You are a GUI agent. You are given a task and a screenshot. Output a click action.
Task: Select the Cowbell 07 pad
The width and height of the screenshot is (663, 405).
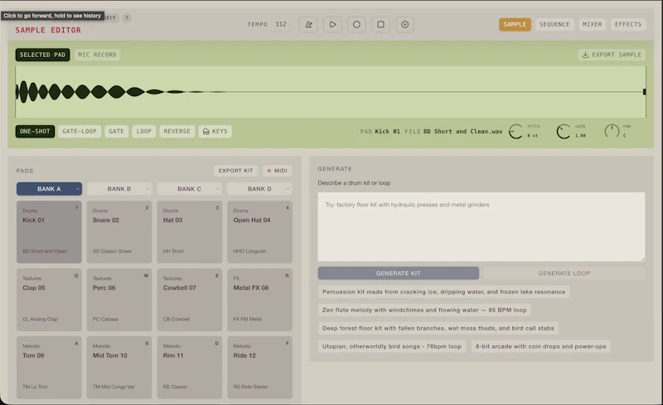coord(190,300)
